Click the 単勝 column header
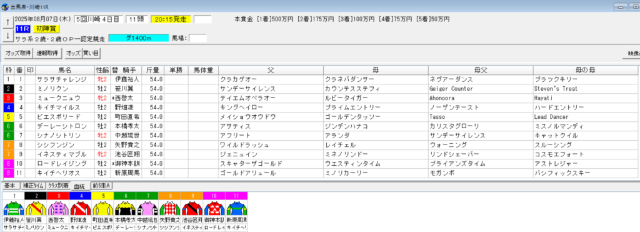 (x=176, y=70)
